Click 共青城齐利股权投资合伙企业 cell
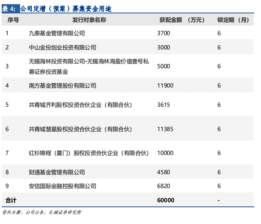 click(80, 105)
